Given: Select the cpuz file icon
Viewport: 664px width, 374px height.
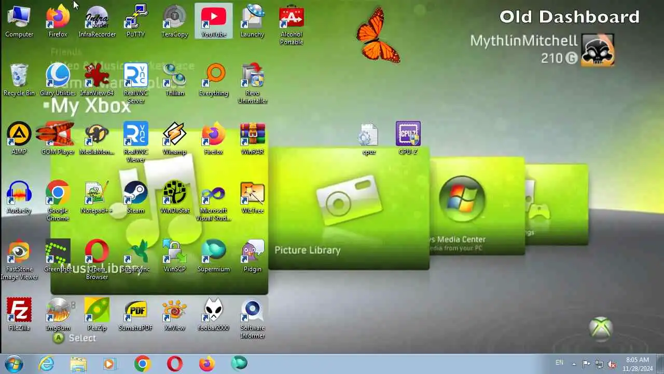Looking at the screenshot, I should click(x=369, y=138).
